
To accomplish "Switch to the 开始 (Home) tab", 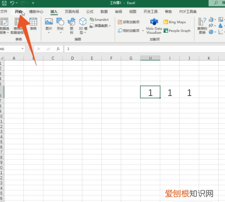I will coord(18,12).
